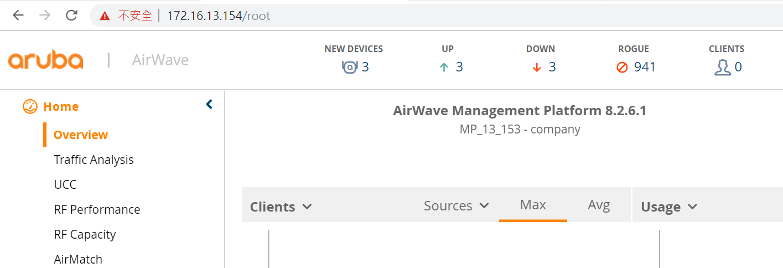Viewport: 783px width, 268px height.
Task: Collapse the sidebar using the left chevron
Action: tap(209, 104)
